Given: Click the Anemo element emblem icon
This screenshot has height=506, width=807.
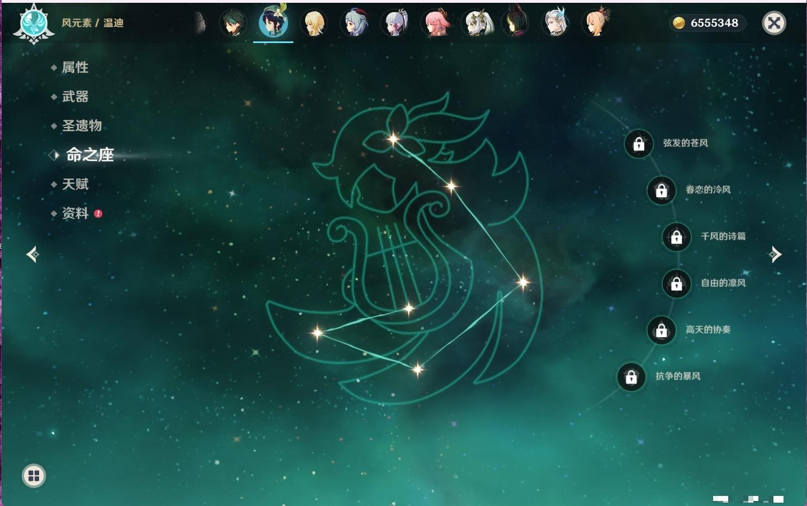Looking at the screenshot, I should [x=34, y=23].
